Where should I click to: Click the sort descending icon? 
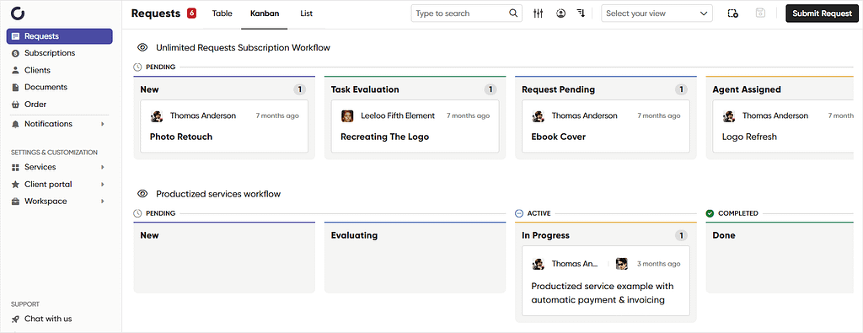click(x=581, y=13)
